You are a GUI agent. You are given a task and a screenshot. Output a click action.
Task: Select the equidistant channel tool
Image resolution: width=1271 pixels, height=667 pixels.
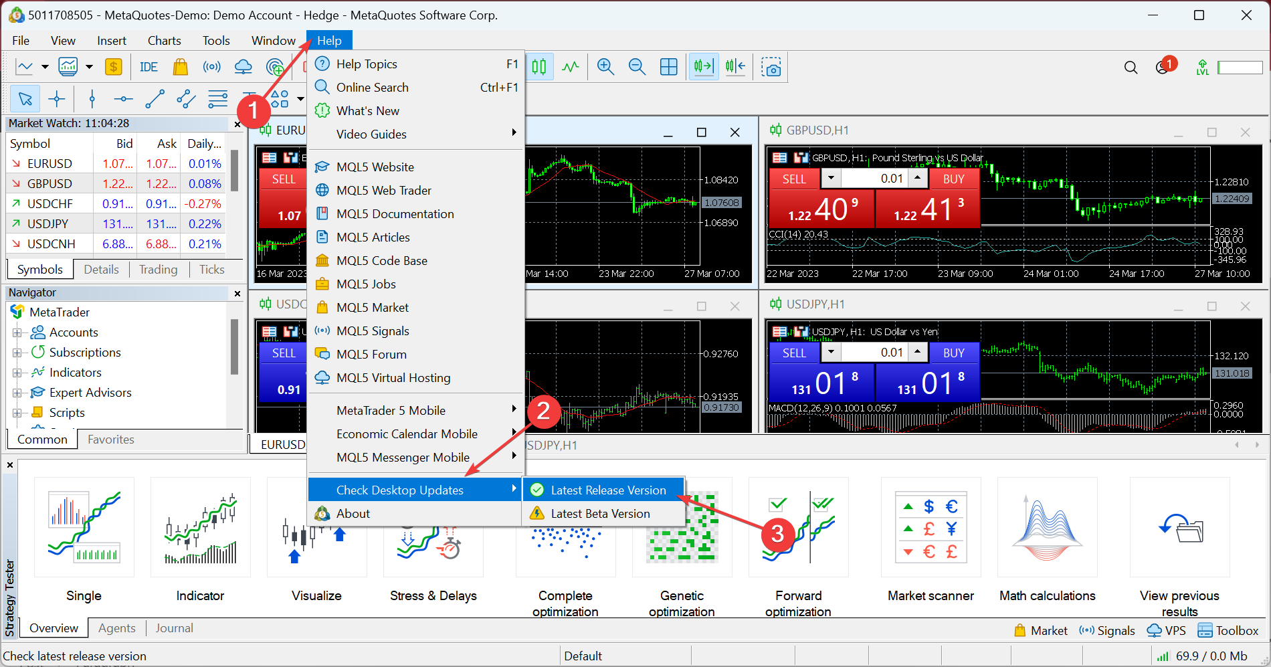186,100
